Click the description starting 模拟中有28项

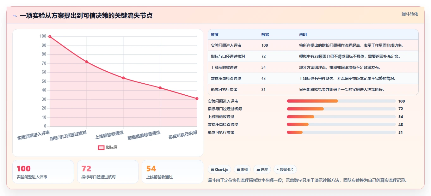click(350, 56)
